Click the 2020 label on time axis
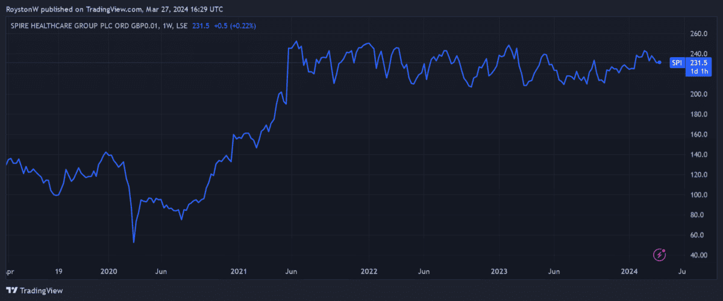The width and height of the screenshot is (723, 301). click(108, 272)
